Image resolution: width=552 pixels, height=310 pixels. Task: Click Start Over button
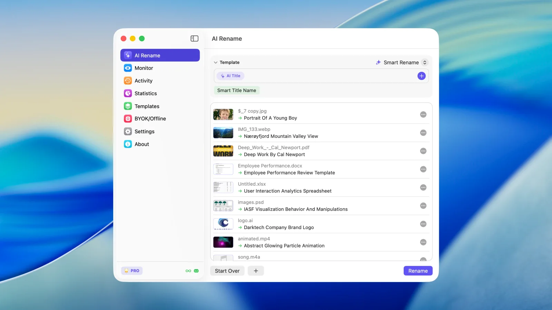click(x=227, y=271)
